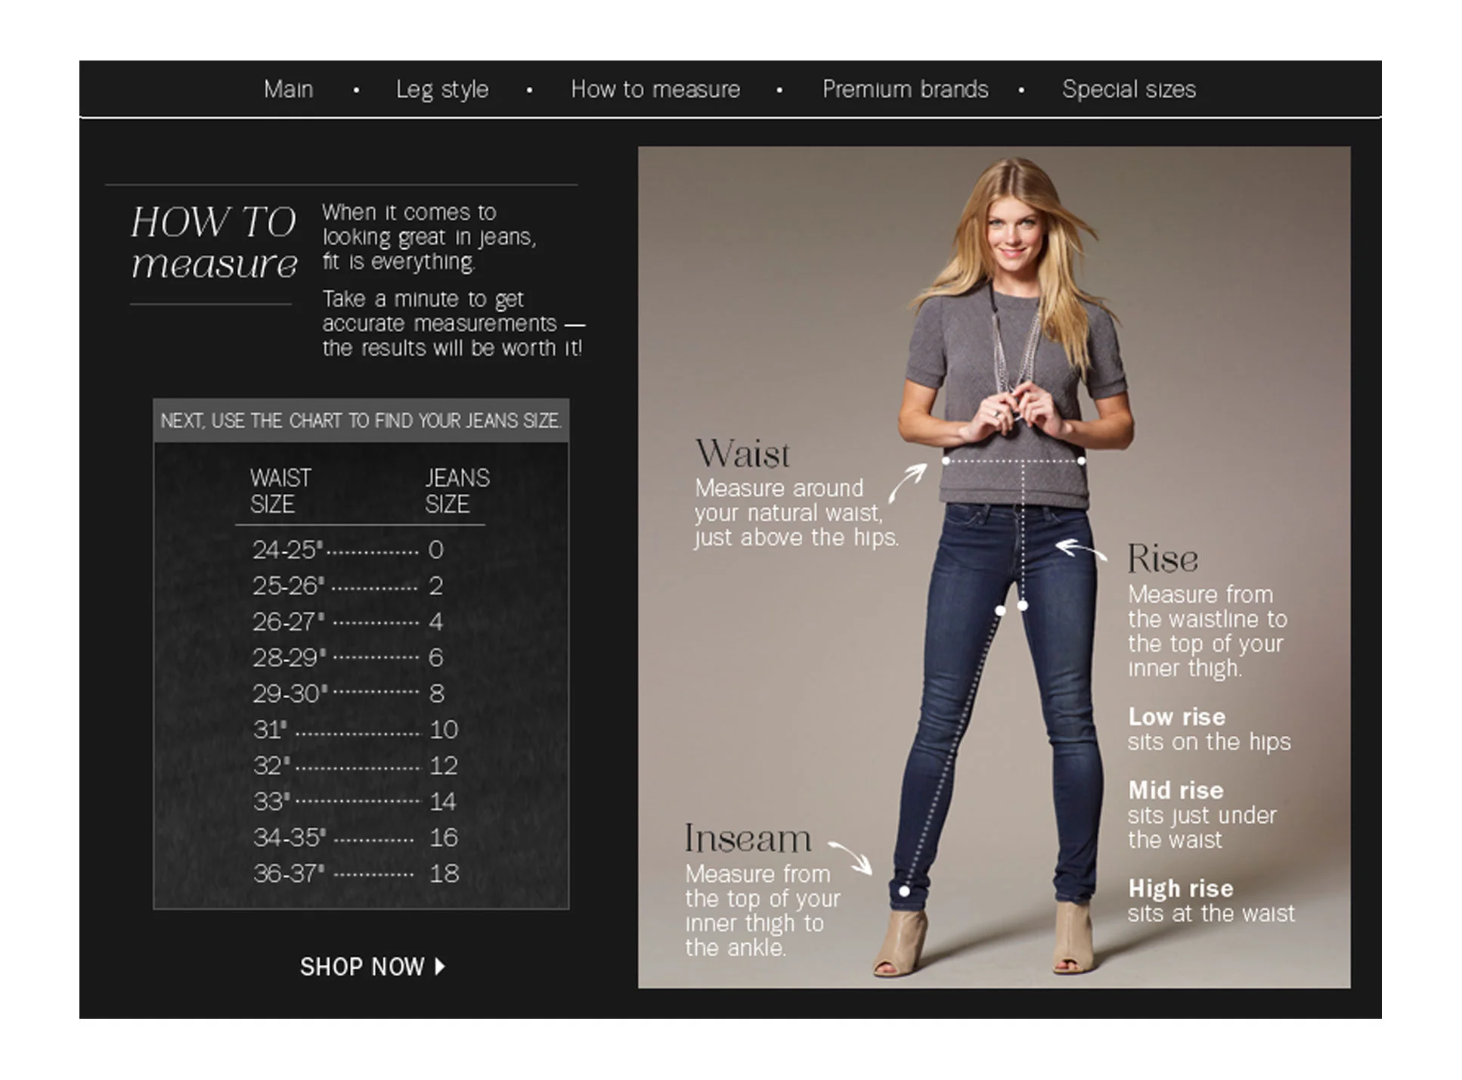The width and height of the screenshot is (1462, 1080).
Task: Open the Main tab
Action: pyautogui.click(x=288, y=89)
